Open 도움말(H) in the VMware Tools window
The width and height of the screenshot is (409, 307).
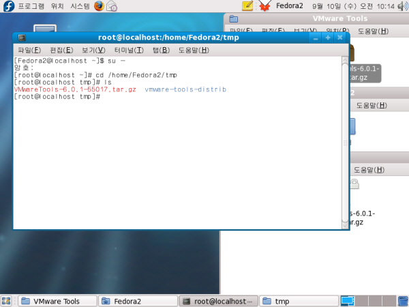(x=373, y=31)
